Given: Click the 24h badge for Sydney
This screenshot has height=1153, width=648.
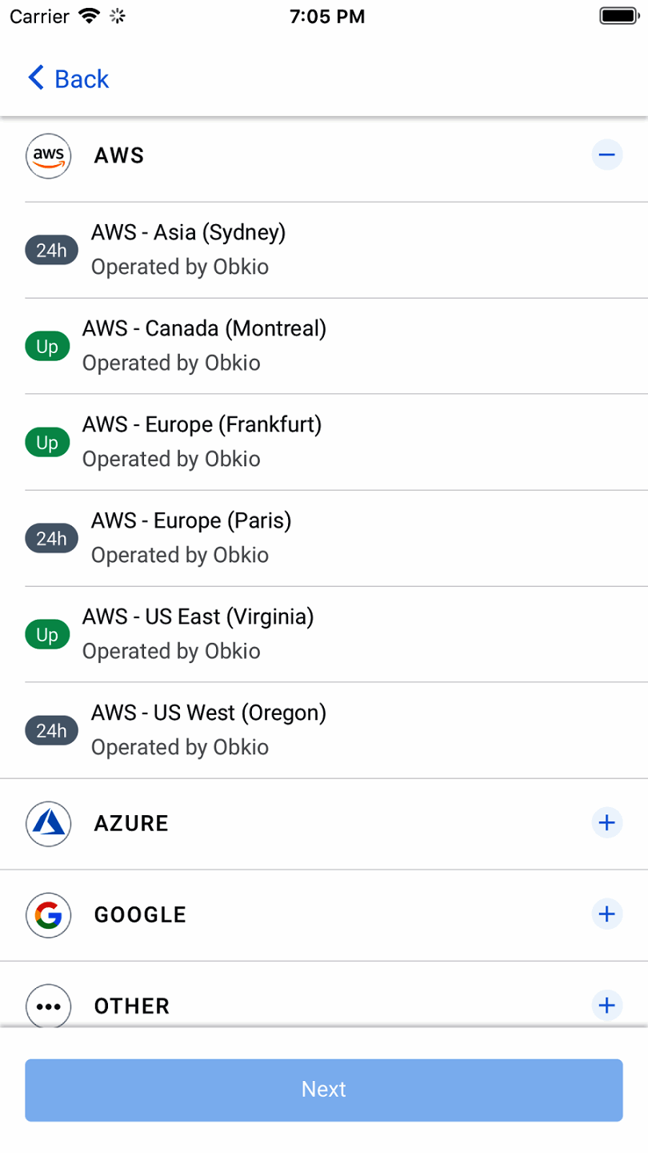Looking at the screenshot, I should click(x=51, y=251).
